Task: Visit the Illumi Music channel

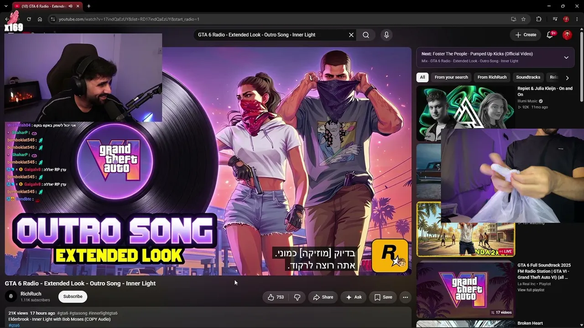Action: click(x=527, y=101)
